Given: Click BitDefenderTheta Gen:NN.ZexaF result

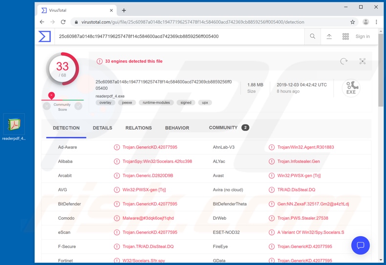Looking at the screenshot, I should [x=313, y=204].
